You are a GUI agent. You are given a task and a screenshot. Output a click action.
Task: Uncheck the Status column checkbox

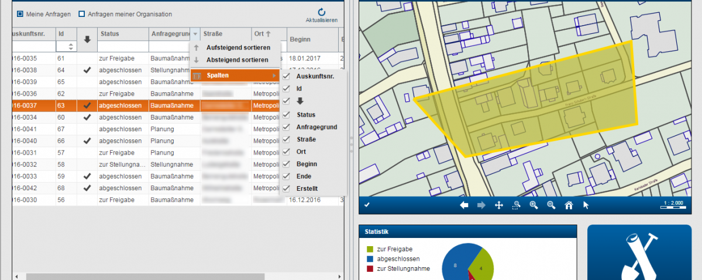click(286, 114)
